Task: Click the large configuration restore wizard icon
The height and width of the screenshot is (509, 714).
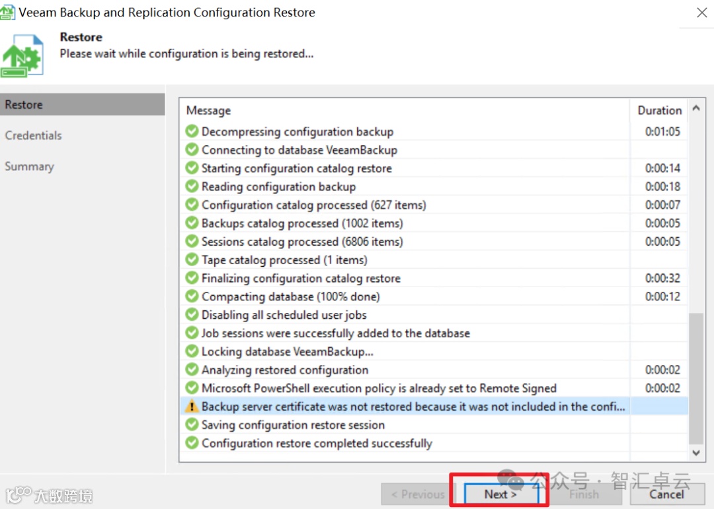Action: (x=22, y=55)
